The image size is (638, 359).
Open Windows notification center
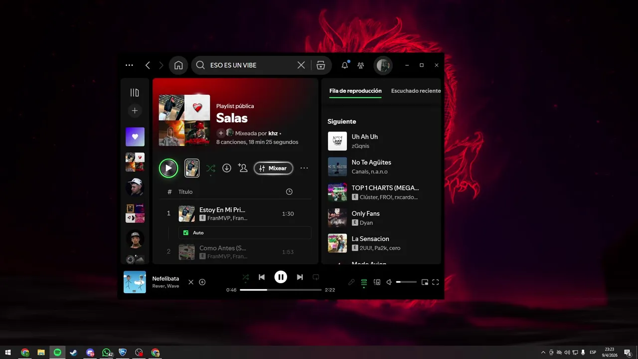pos(628,353)
